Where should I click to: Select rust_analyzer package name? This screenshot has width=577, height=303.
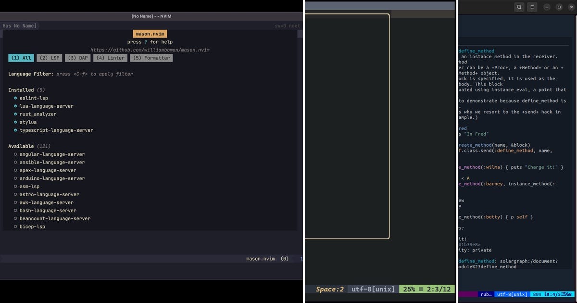38,114
